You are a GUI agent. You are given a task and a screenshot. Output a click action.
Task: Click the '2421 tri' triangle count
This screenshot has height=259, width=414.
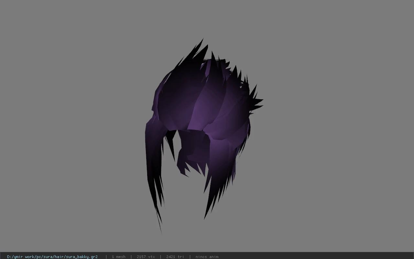[175, 257]
